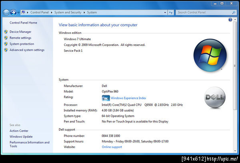The width and height of the screenshot is (240, 163).
Task: Select the text Windows 7 Ultimate
Action: click(x=77, y=39)
